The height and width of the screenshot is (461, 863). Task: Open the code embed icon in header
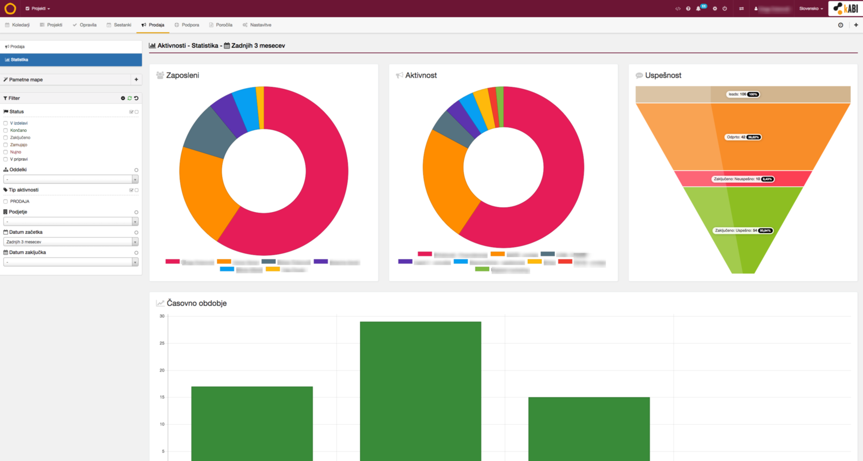click(x=678, y=9)
